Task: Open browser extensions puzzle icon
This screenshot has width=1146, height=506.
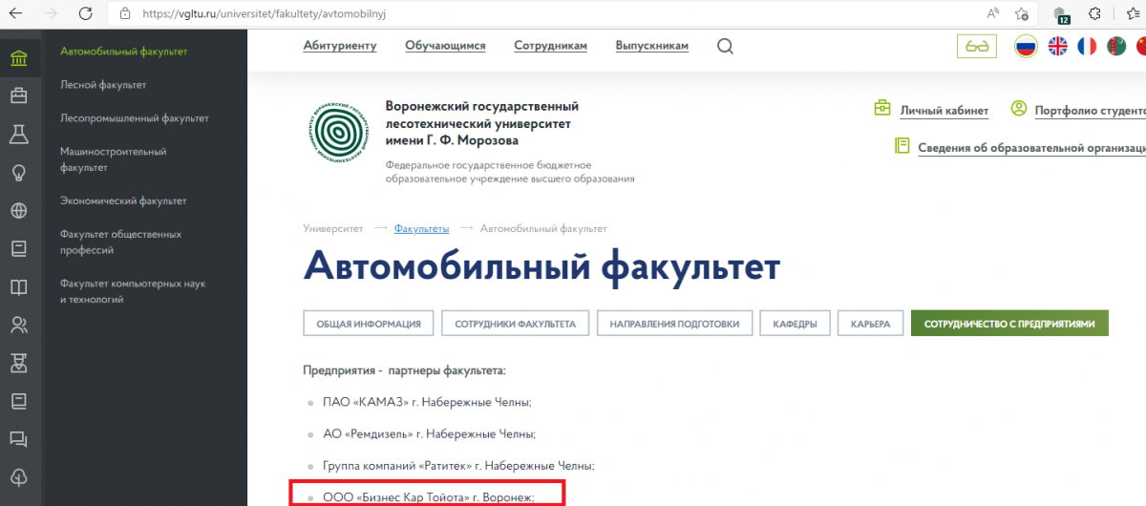Action: (x=1094, y=14)
